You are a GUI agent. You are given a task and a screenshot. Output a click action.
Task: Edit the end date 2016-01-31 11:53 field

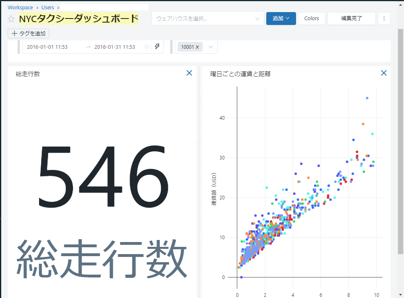115,47
